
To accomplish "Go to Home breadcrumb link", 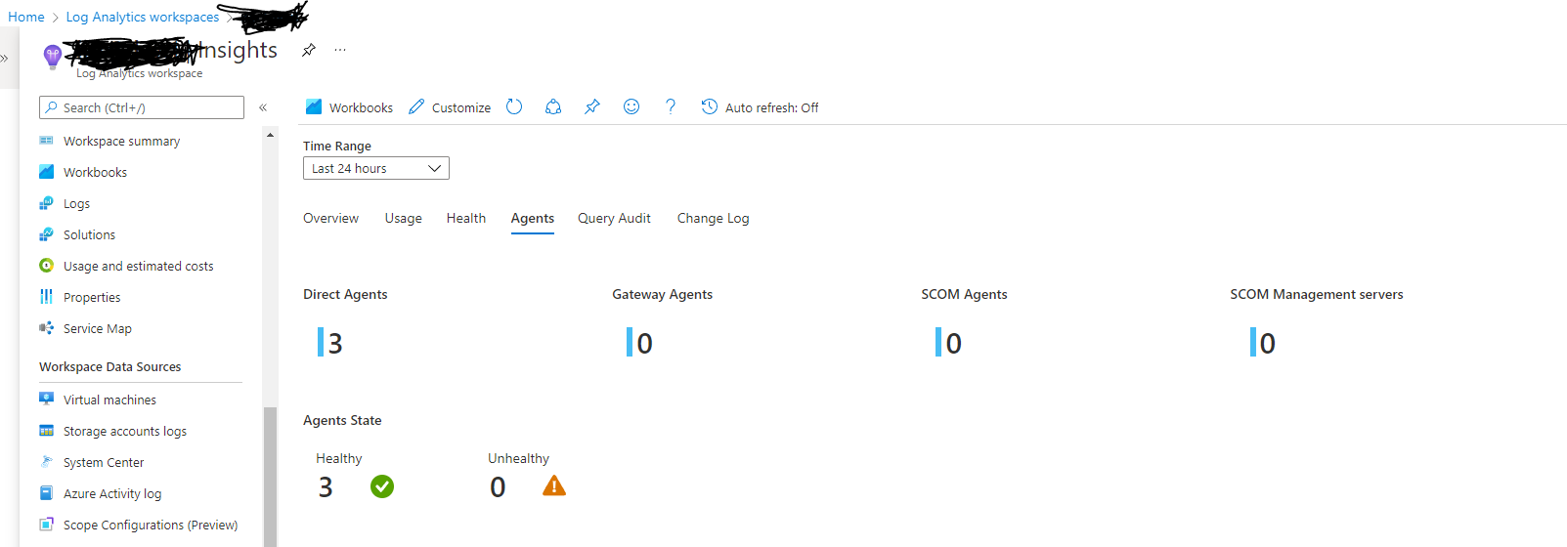I will [x=26, y=17].
